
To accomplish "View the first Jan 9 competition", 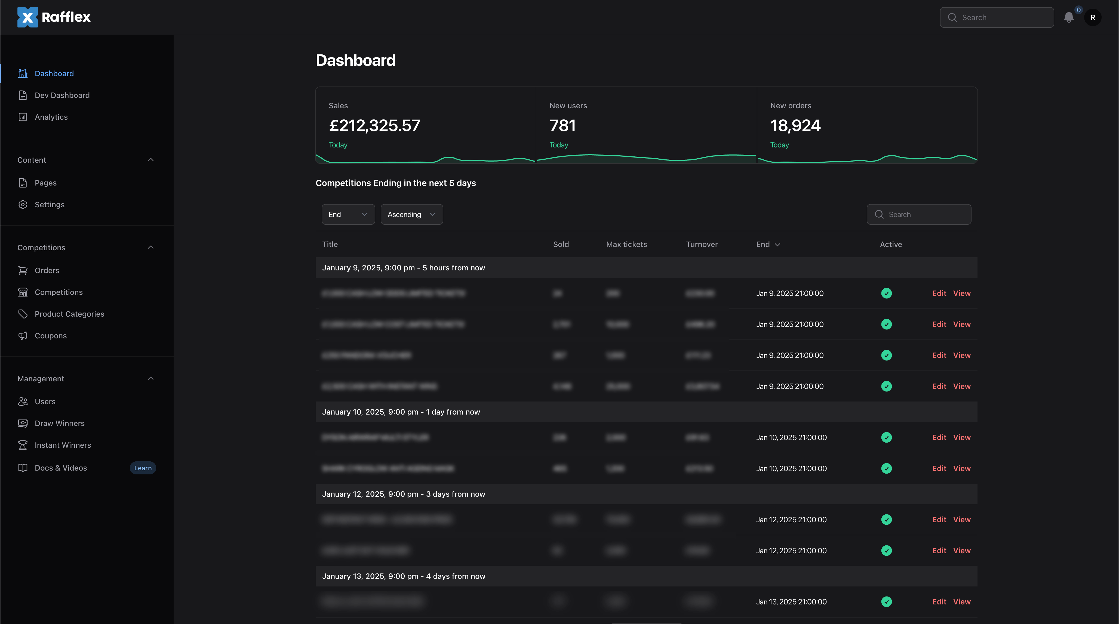I will (962, 294).
